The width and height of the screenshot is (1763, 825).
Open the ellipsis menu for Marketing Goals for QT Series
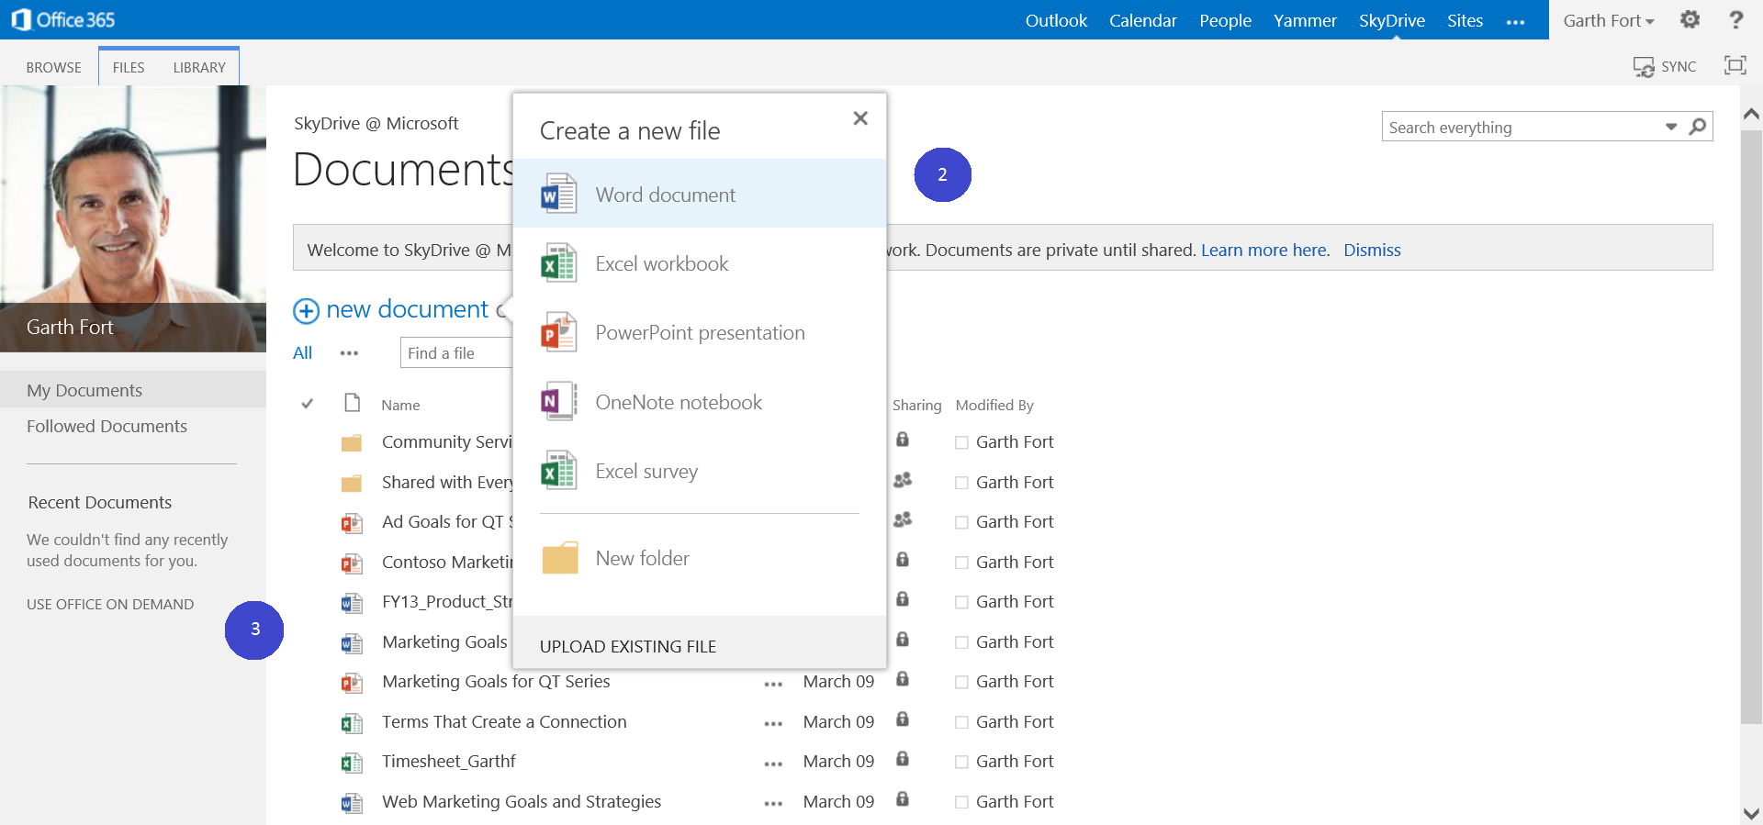point(773,684)
